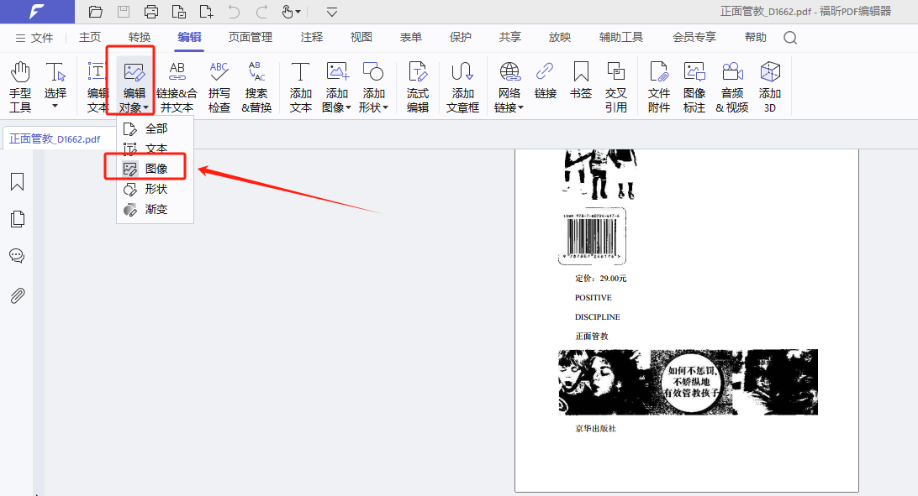918x496 pixels.
Task: Select the 手型工具 hand tool
Action: pos(20,86)
